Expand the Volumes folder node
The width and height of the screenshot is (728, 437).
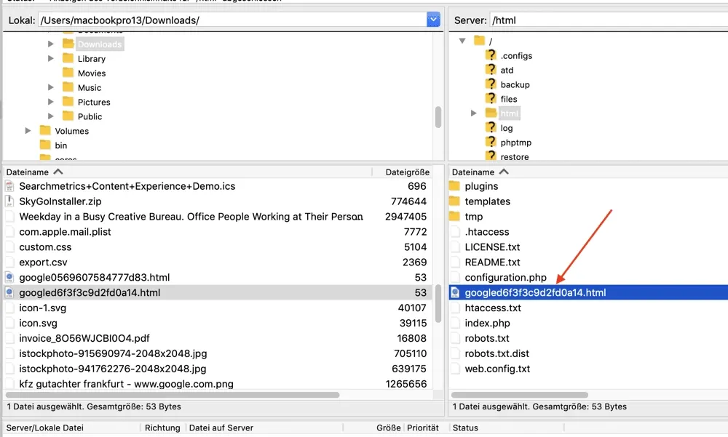(28, 131)
